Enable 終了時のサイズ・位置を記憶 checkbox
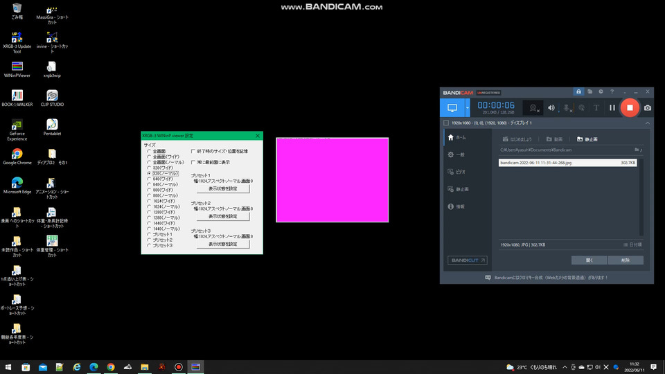The height and width of the screenshot is (374, 665). pyautogui.click(x=193, y=151)
